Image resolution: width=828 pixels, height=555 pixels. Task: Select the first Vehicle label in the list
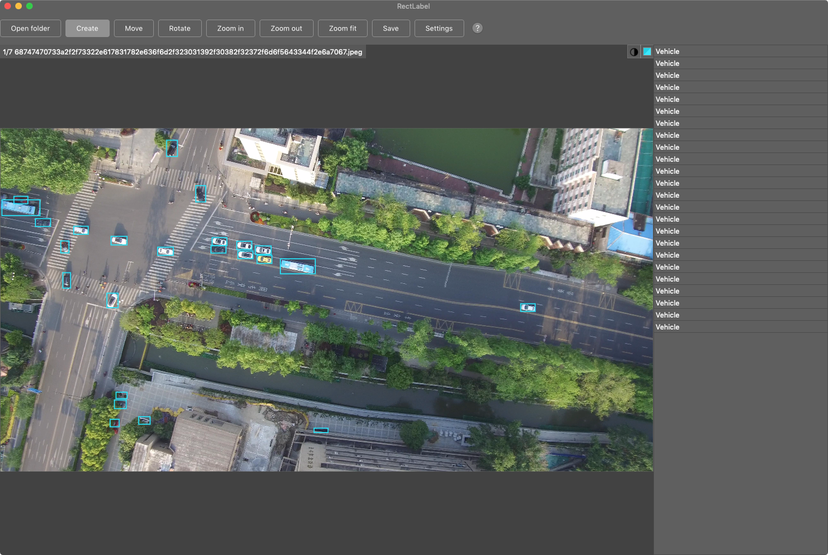(709, 51)
